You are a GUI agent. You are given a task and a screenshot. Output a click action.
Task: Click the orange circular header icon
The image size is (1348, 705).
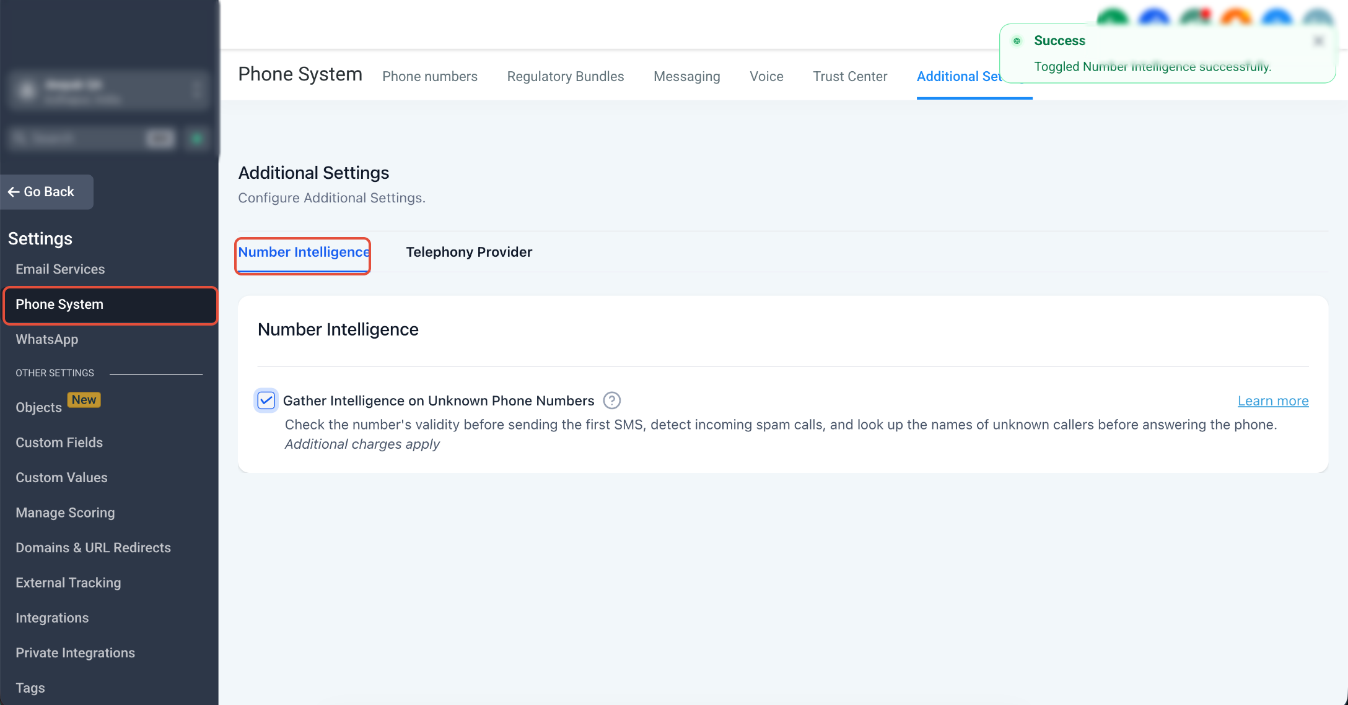(1236, 17)
